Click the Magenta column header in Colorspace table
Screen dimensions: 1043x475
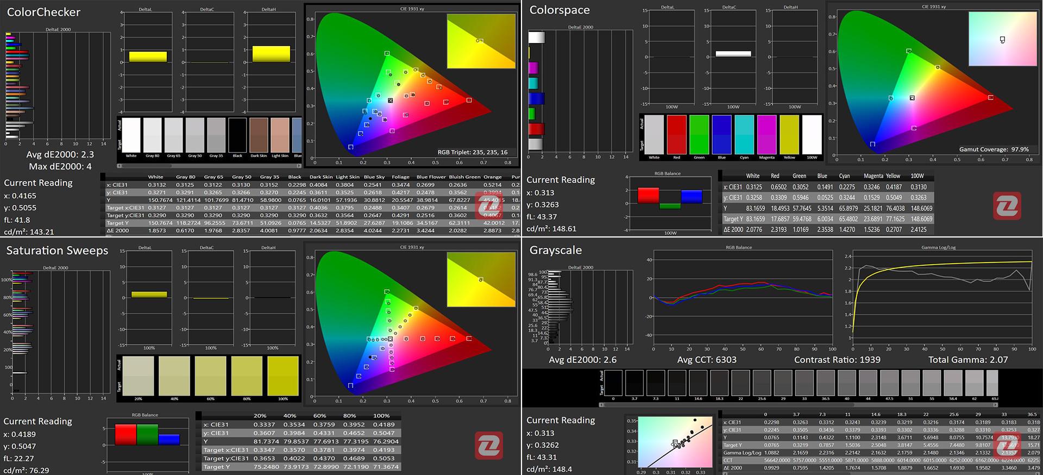873,176
